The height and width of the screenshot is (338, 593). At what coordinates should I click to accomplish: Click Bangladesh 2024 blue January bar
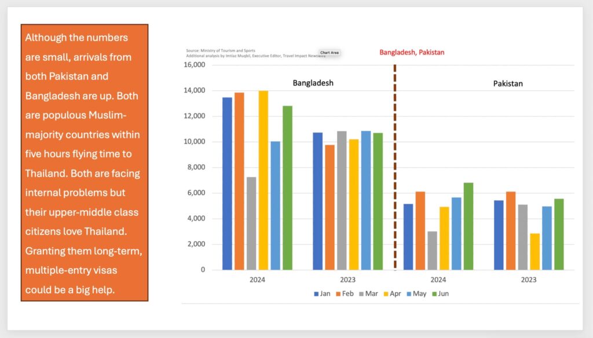(228, 183)
